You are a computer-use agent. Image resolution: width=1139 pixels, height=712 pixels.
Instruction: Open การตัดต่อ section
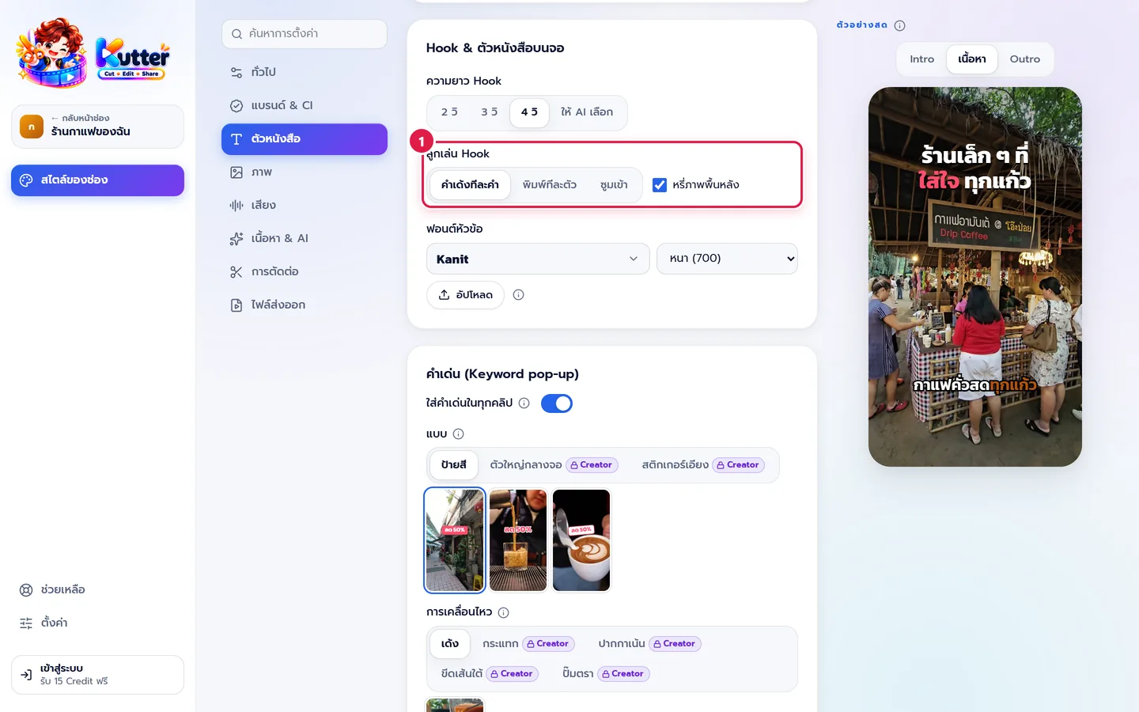pos(305,271)
